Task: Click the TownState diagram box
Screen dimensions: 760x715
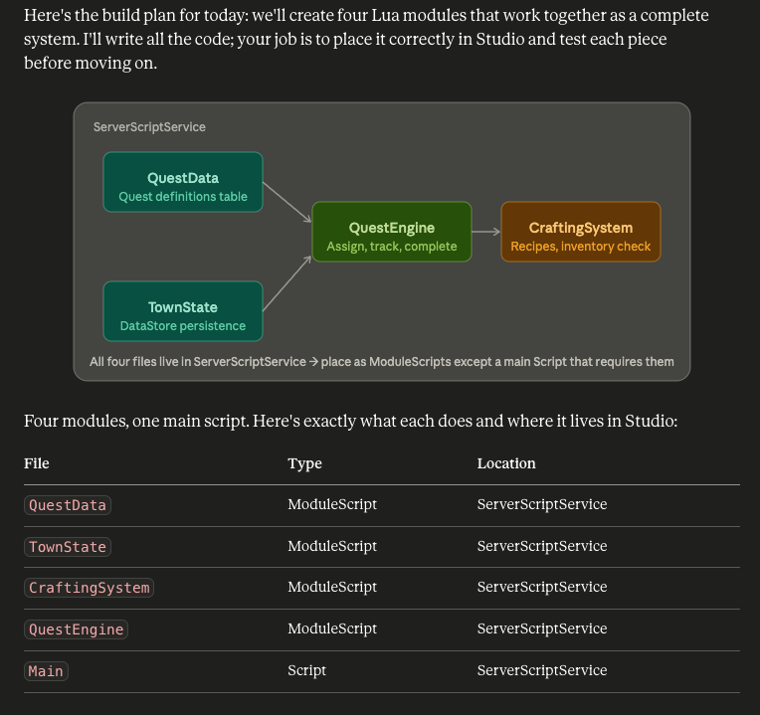Action: tap(183, 311)
